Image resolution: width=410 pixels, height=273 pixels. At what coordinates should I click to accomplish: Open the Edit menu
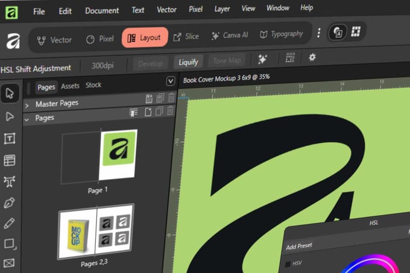click(65, 11)
